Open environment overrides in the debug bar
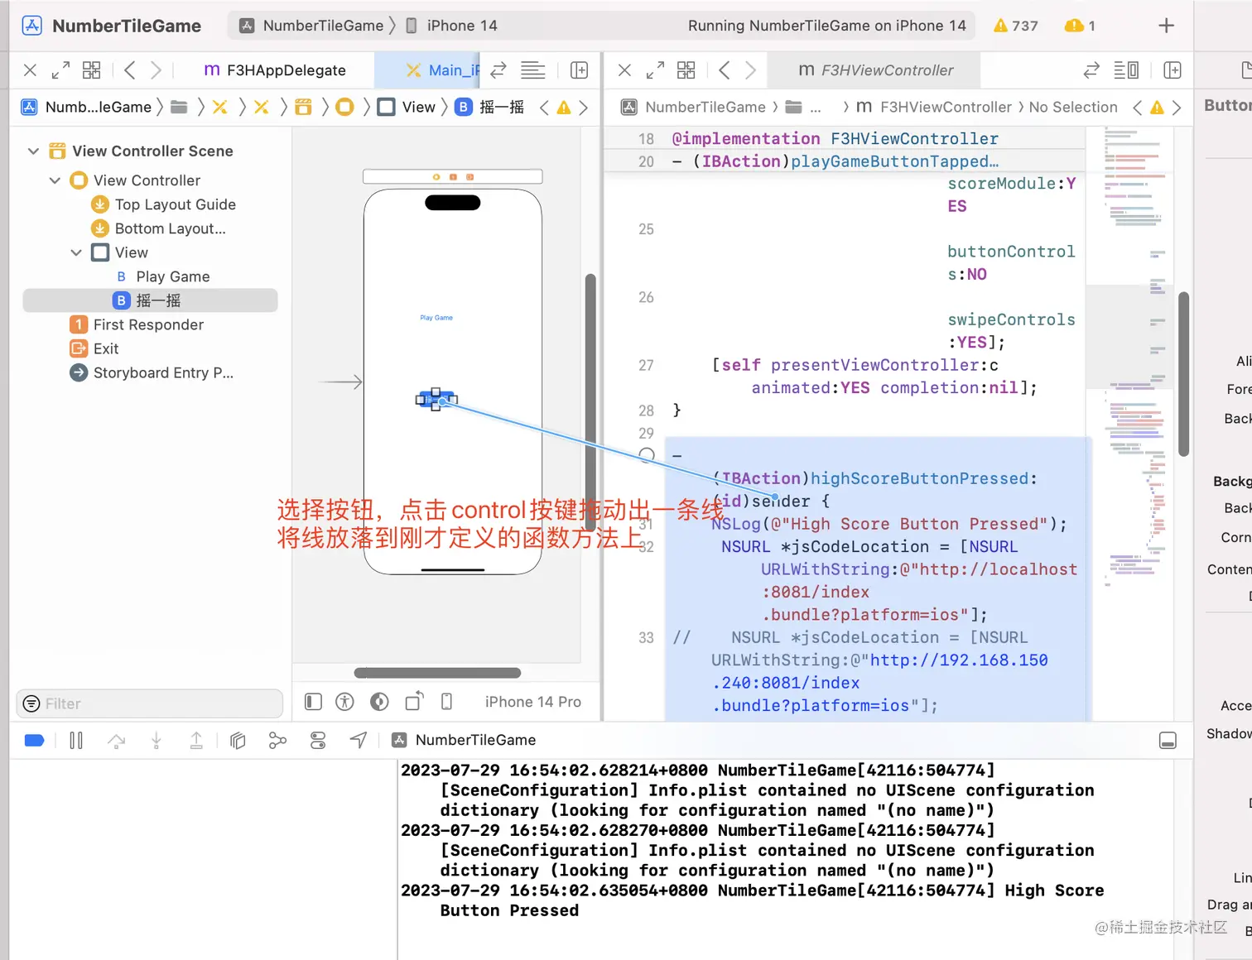The width and height of the screenshot is (1252, 960). coord(318,741)
